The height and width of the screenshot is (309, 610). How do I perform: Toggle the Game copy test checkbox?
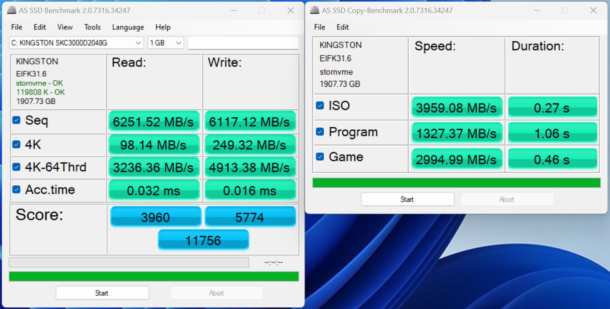320,157
